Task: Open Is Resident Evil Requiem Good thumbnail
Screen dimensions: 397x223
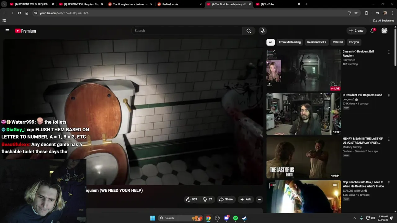Action: (304, 114)
